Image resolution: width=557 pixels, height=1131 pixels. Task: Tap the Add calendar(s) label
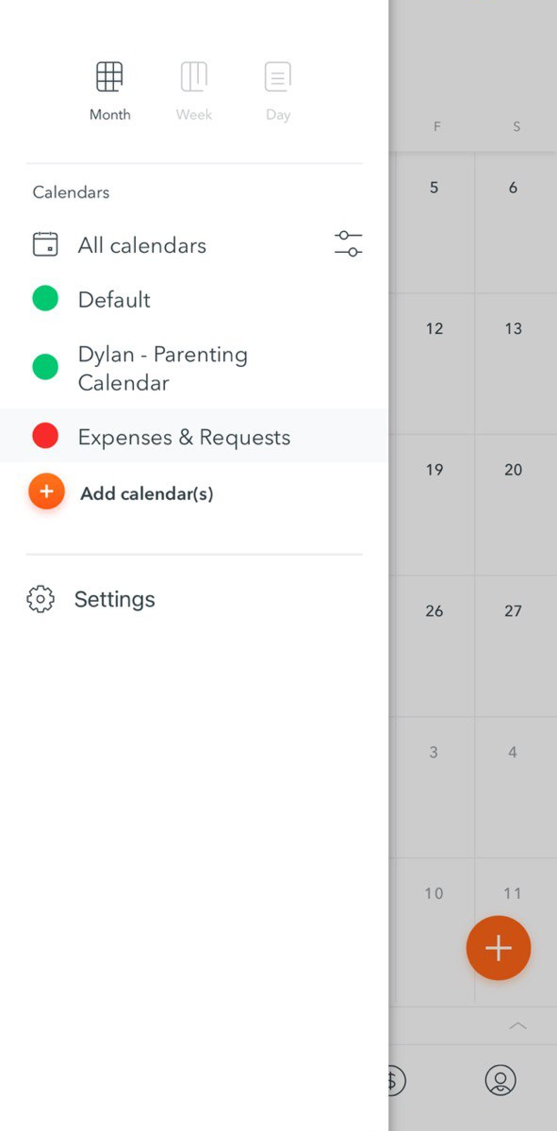(x=147, y=493)
